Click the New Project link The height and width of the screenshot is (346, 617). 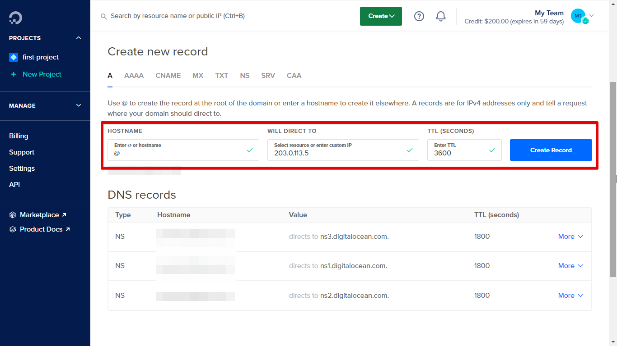click(42, 74)
